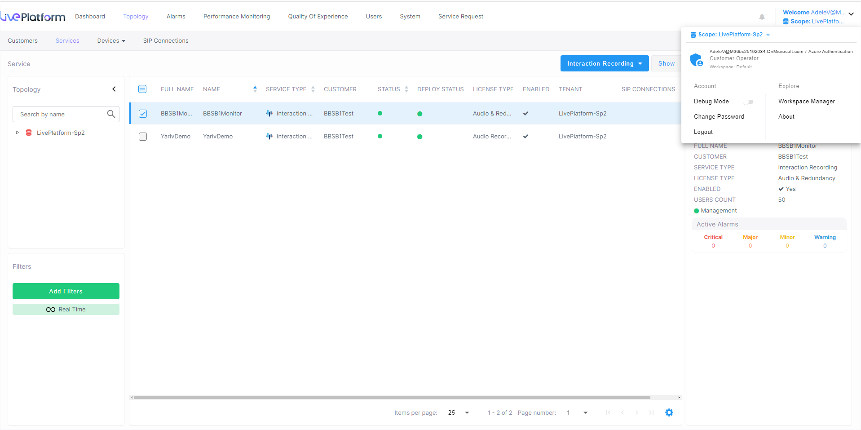Click the Topology menu
Image resolution: width=861 pixels, height=430 pixels.
tap(136, 16)
